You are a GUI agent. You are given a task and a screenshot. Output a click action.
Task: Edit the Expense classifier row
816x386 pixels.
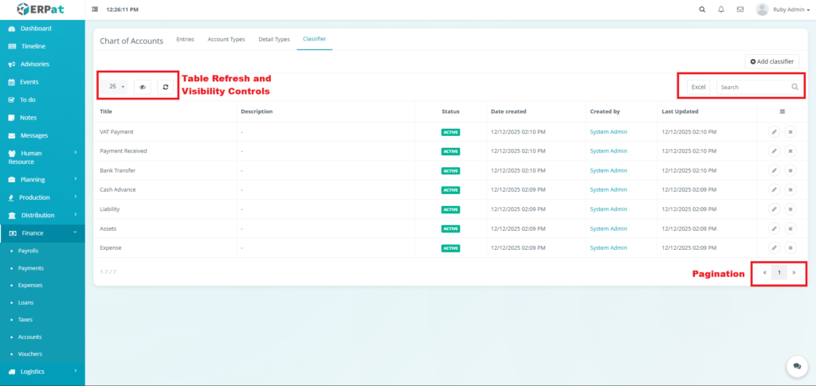coord(774,248)
